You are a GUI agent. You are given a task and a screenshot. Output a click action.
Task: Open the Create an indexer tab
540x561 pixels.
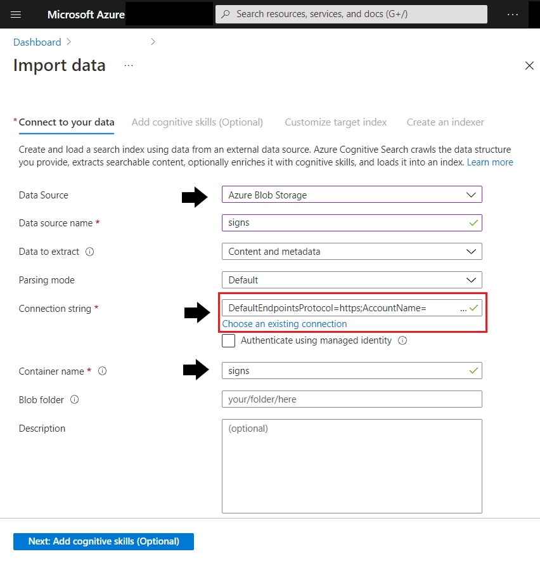click(445, 122)
